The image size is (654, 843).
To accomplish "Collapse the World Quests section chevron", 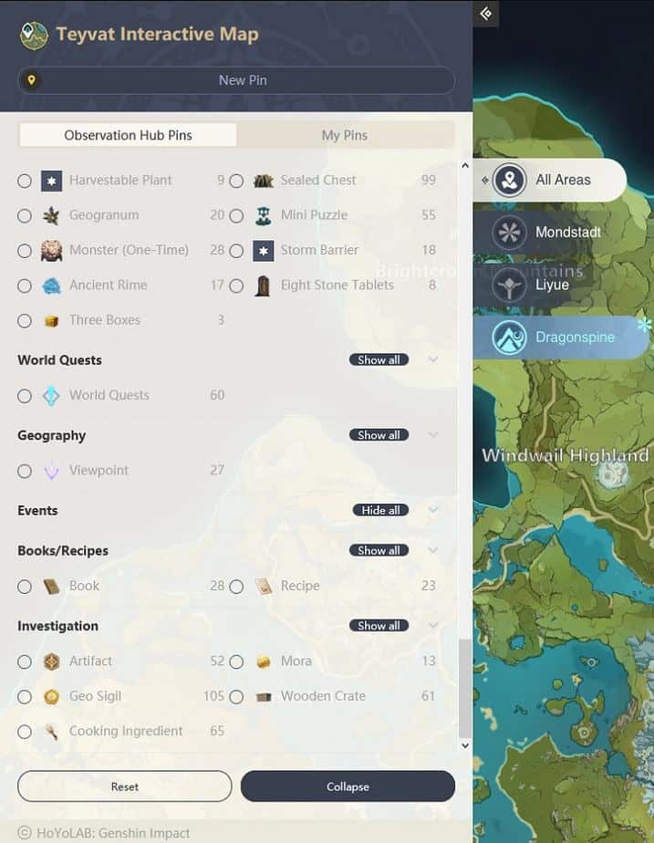I will point(433,359).
